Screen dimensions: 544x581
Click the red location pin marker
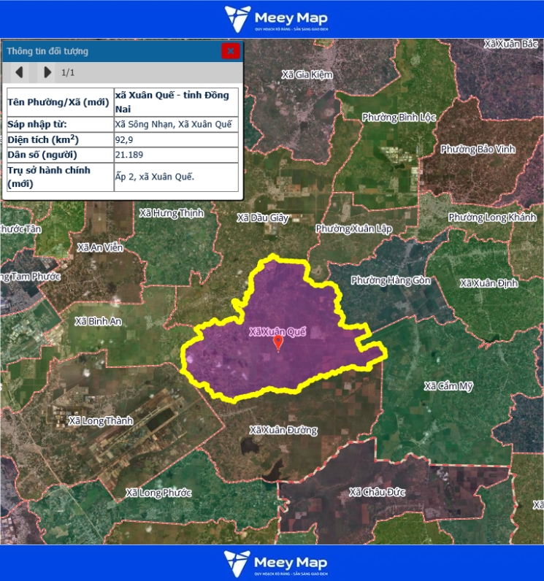[x=277, y=343]
